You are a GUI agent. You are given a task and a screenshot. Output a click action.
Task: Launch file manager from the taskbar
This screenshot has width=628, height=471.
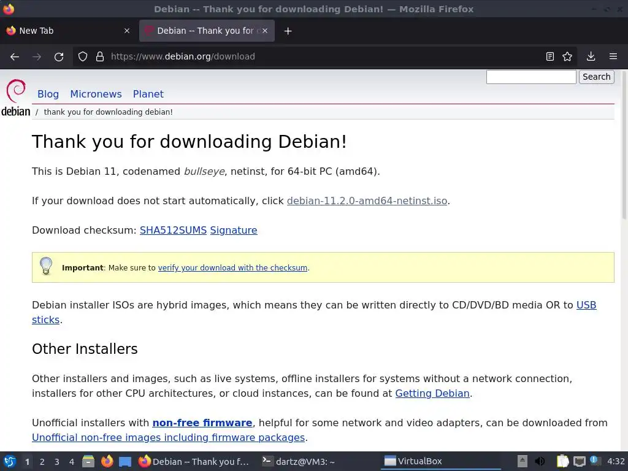pos(88,461)
